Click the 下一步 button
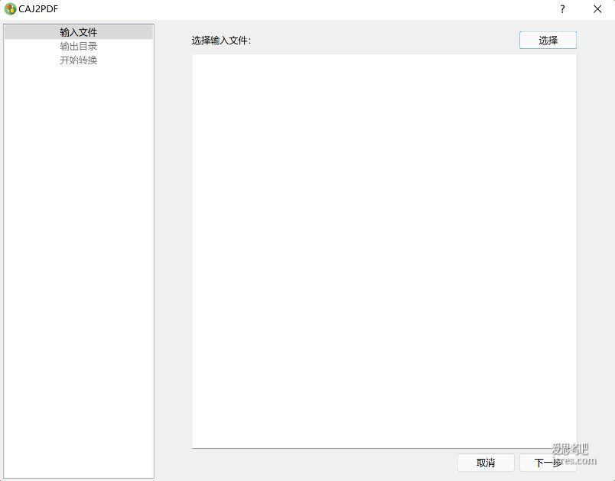 coord(548,463)
